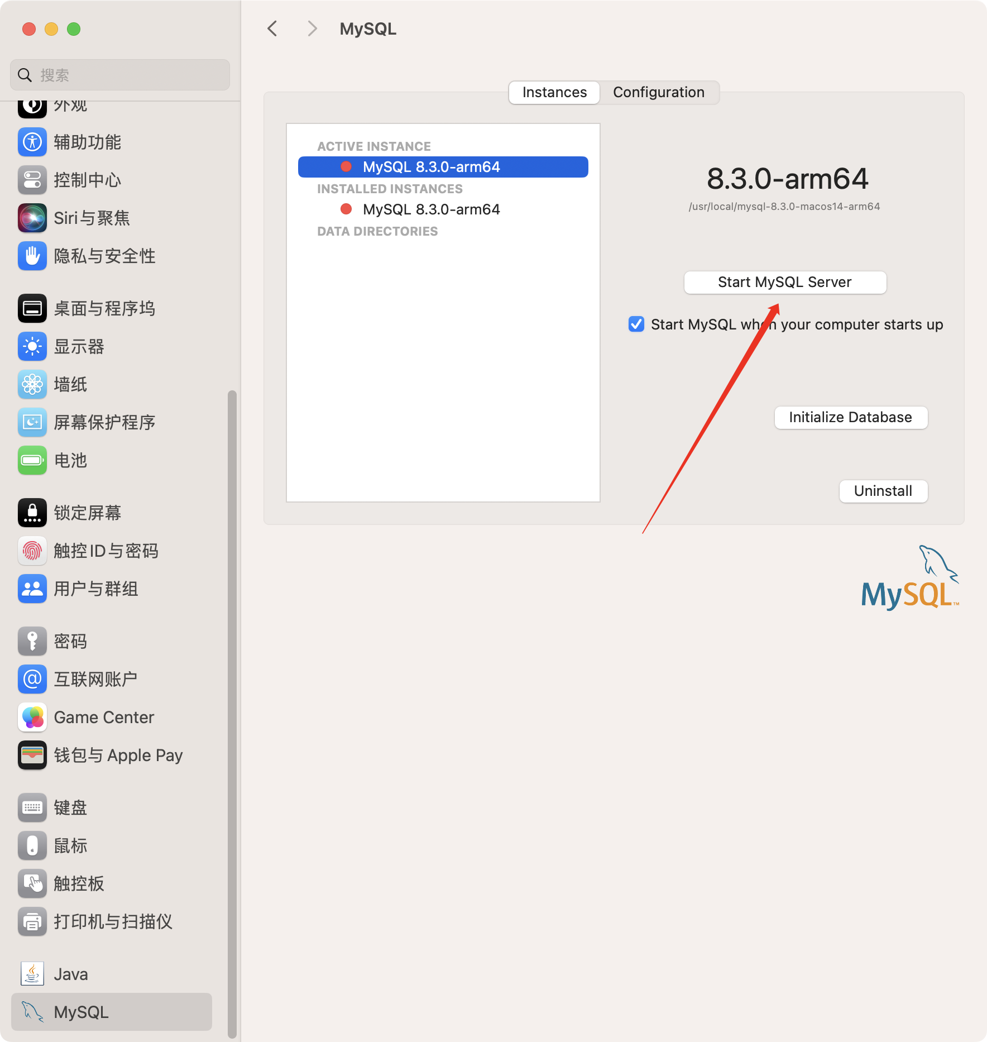Open Internet Accounts (互联网账户) @ icon
The width and height of the screenshot is (987, 1042).
(32, 679)
